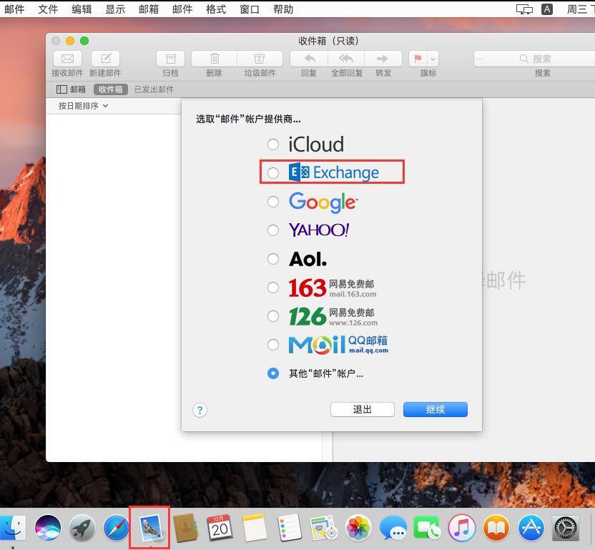Open iBooks icon in Dock
Viewport: 595px width, 550px height.
click(x=496, y=528)
